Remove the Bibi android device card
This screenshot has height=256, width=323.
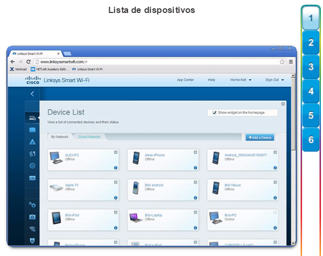(x=195, y=182)
